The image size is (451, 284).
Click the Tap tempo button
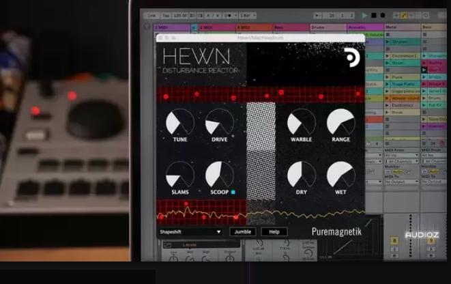click(x=166, y=16)
